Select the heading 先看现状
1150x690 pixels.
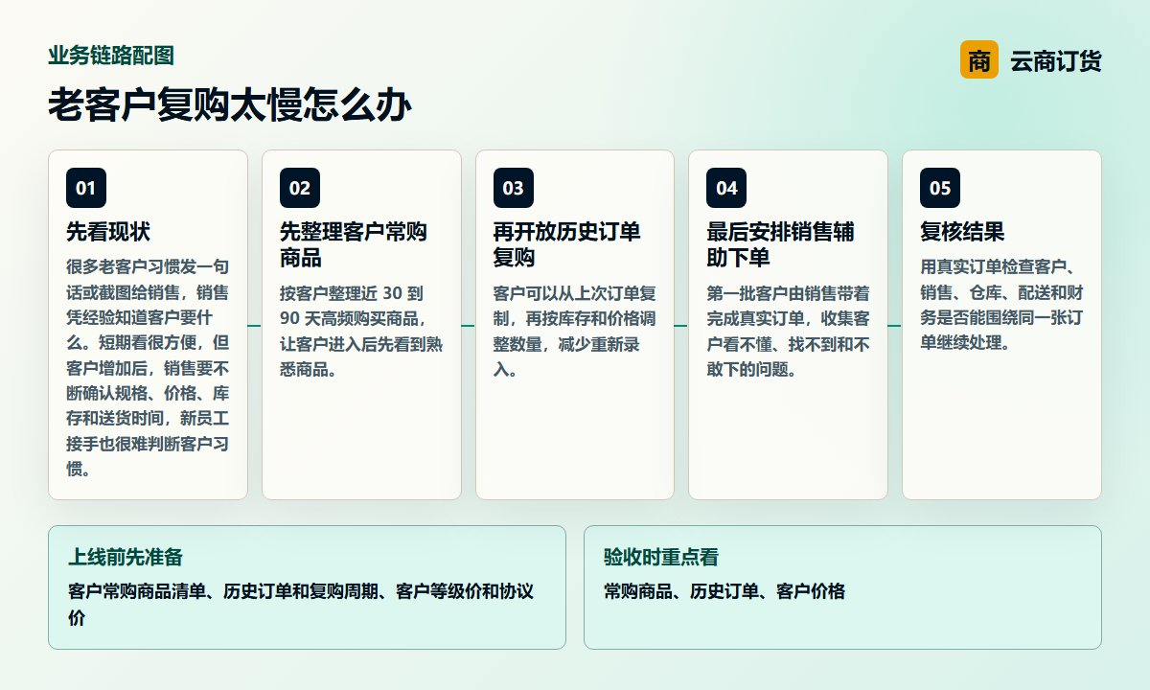click(x=108, y=232)
